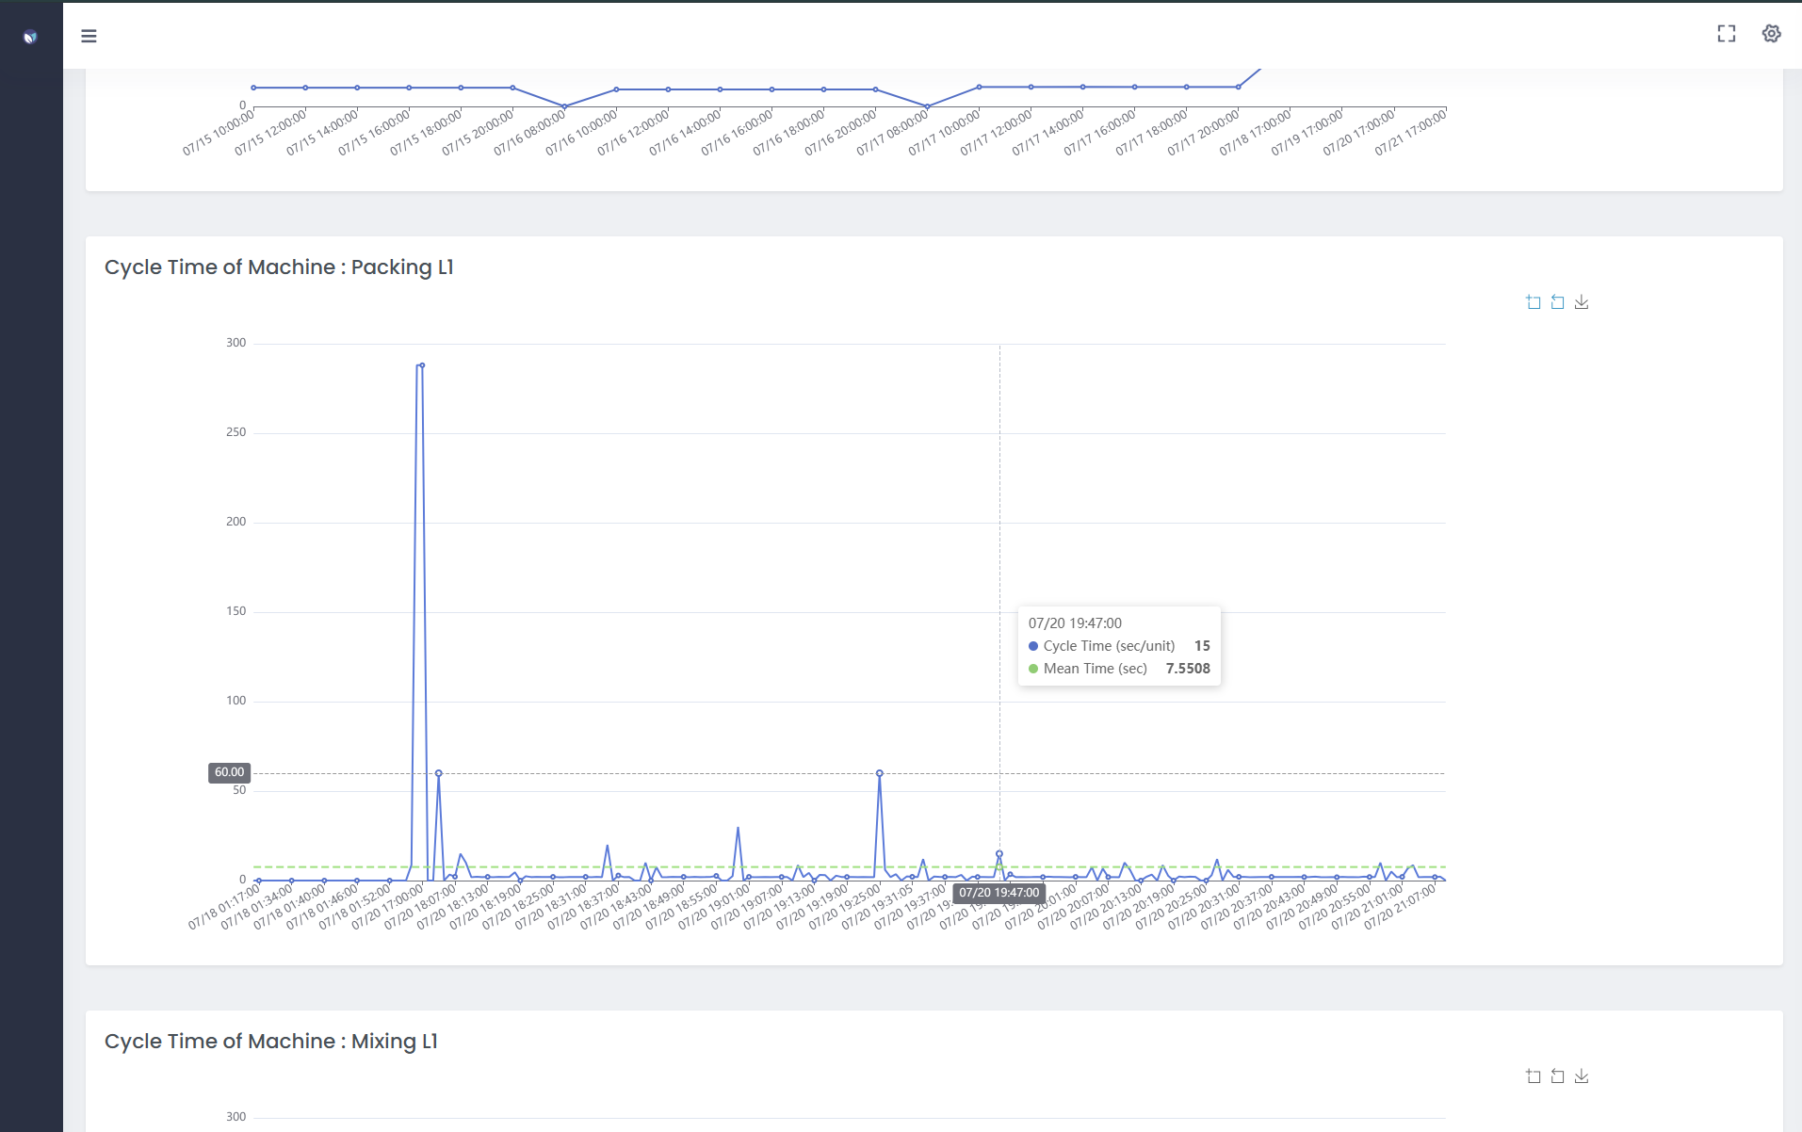Click the "Cycle Time of Machine : Mixing L1" title
The width and height of the screenshot is (1802, 1132).
[x=271, y=1042]
